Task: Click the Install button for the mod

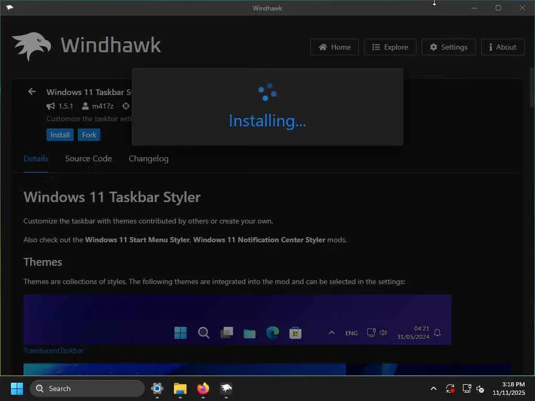Action: pyautogui.click(x=60, y=135)
